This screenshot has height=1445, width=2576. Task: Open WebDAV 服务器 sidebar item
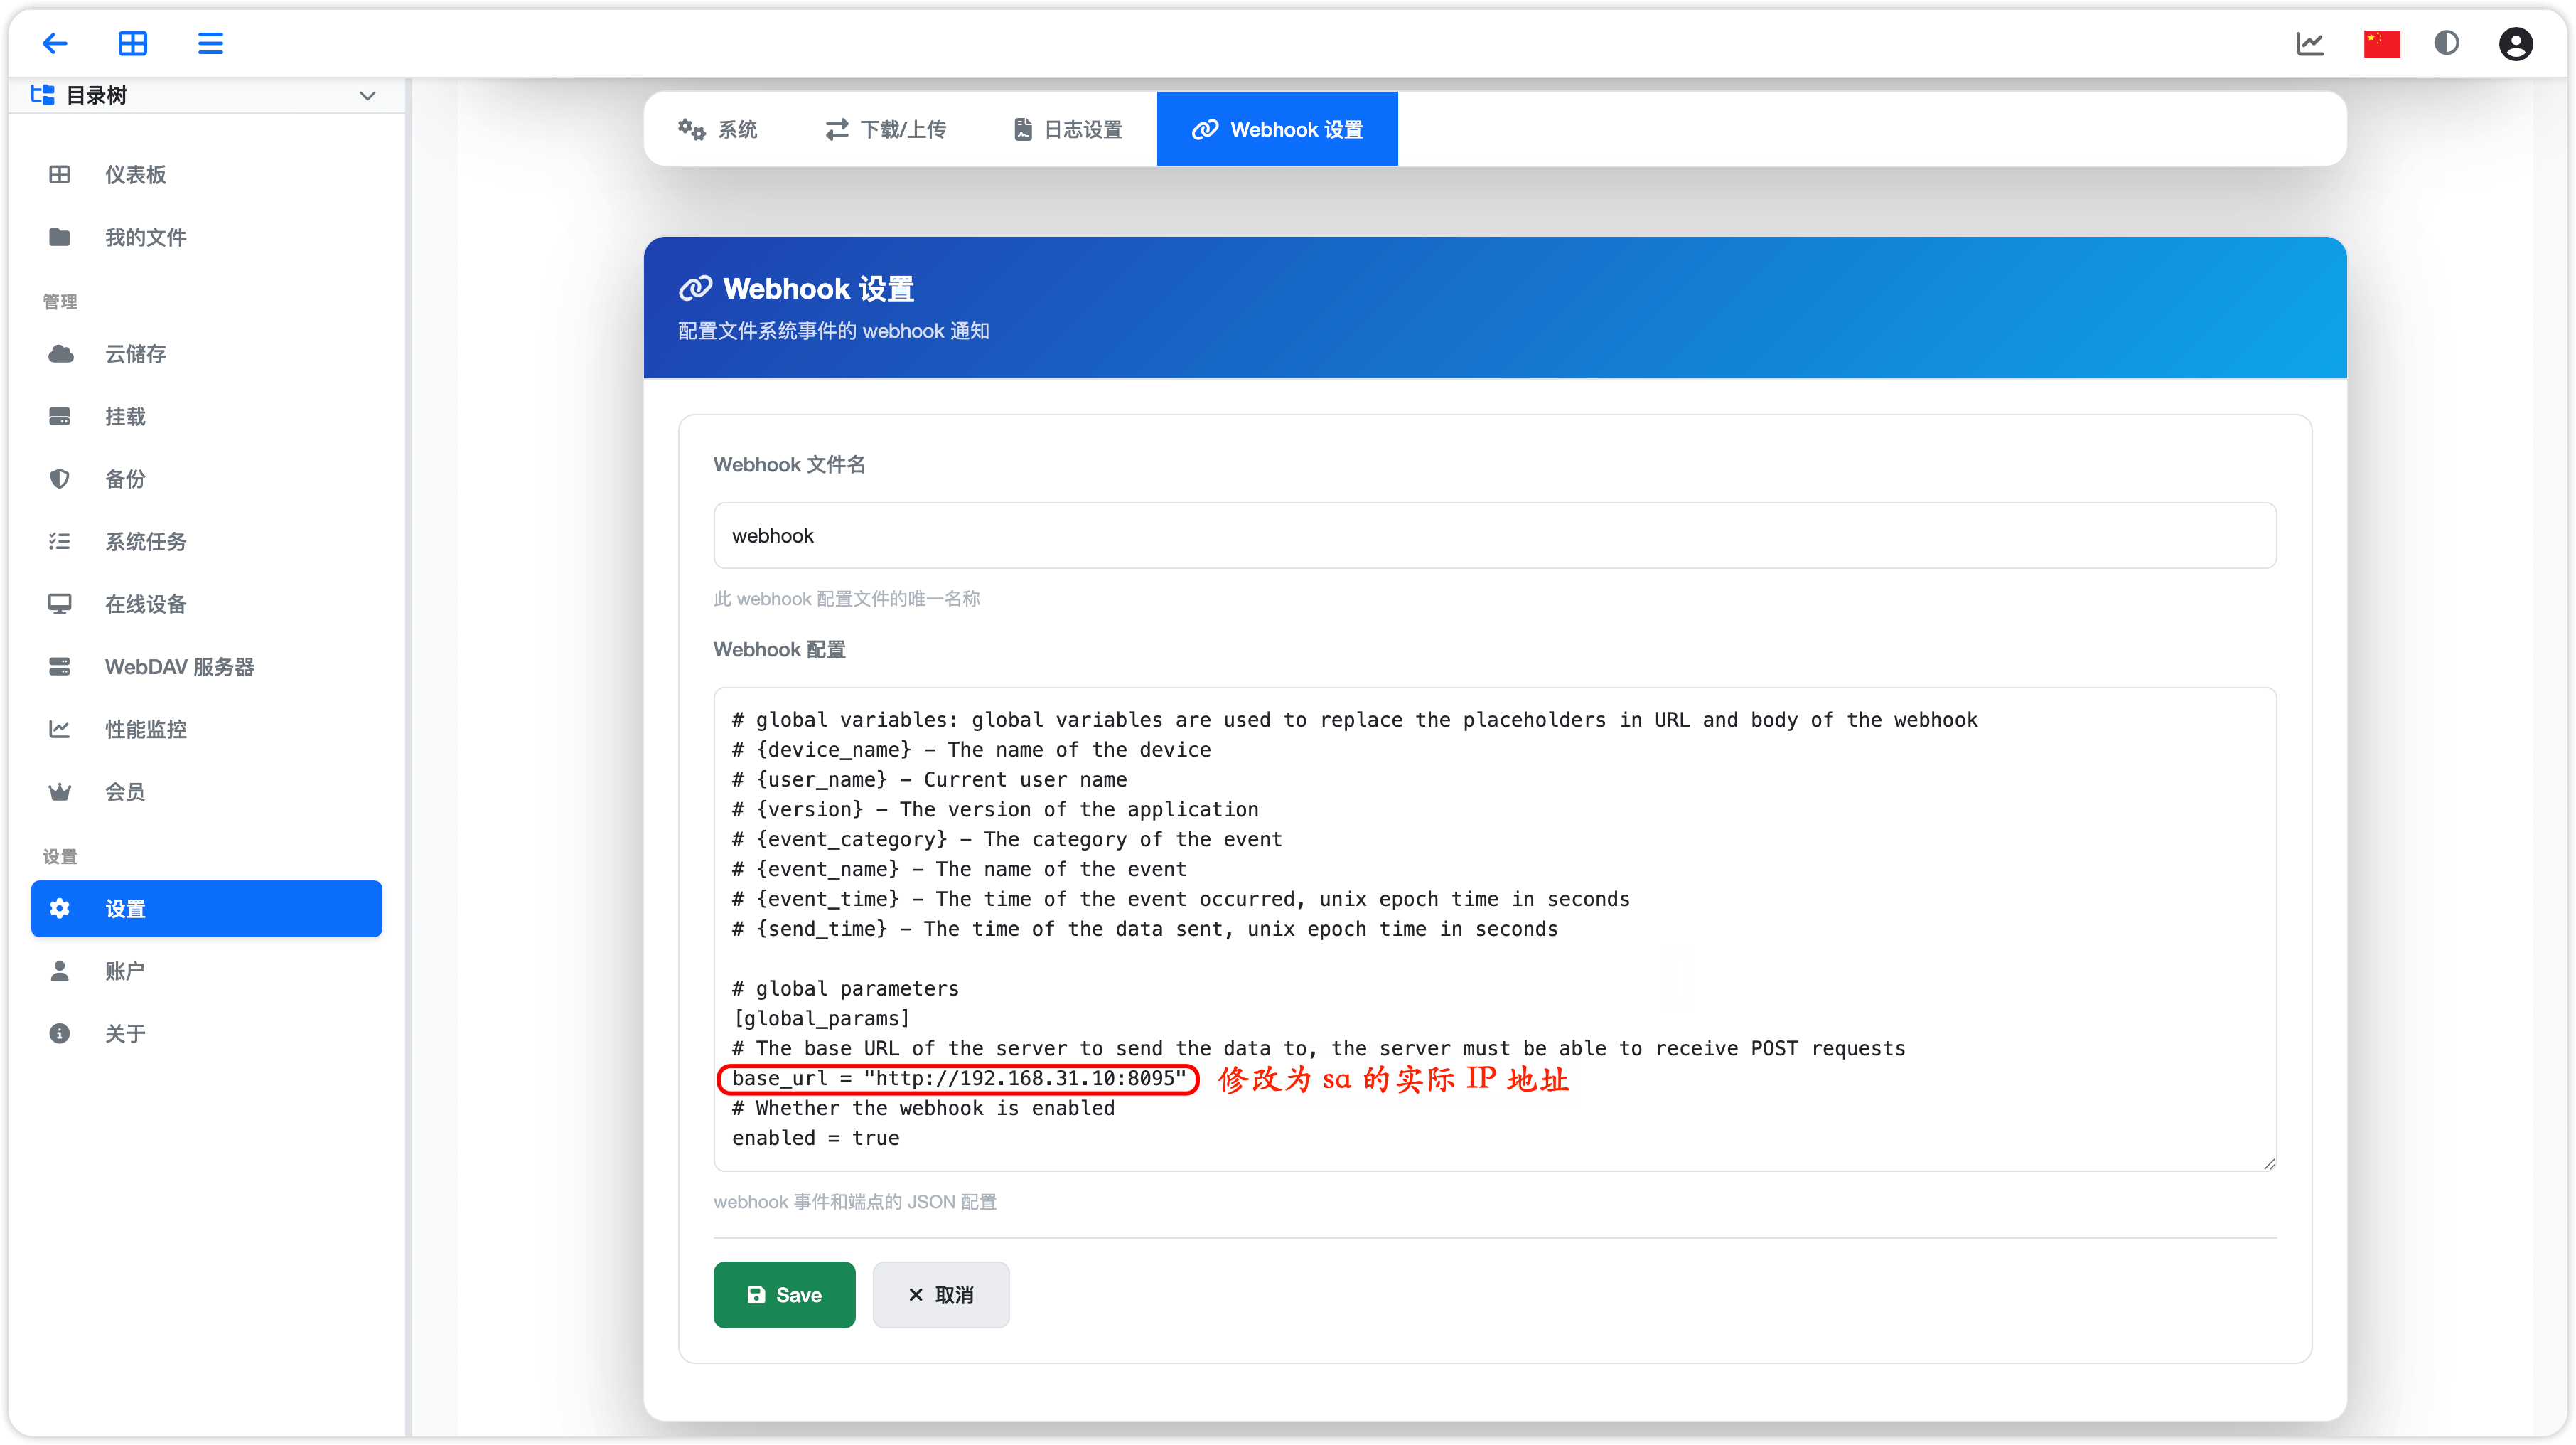[x=179, y=666]
